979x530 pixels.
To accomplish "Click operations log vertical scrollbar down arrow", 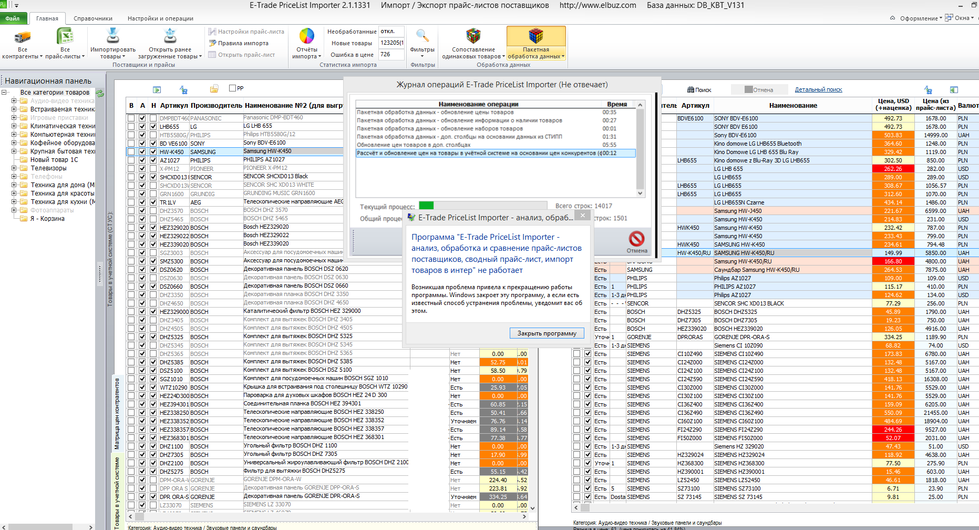I will 640,193.
